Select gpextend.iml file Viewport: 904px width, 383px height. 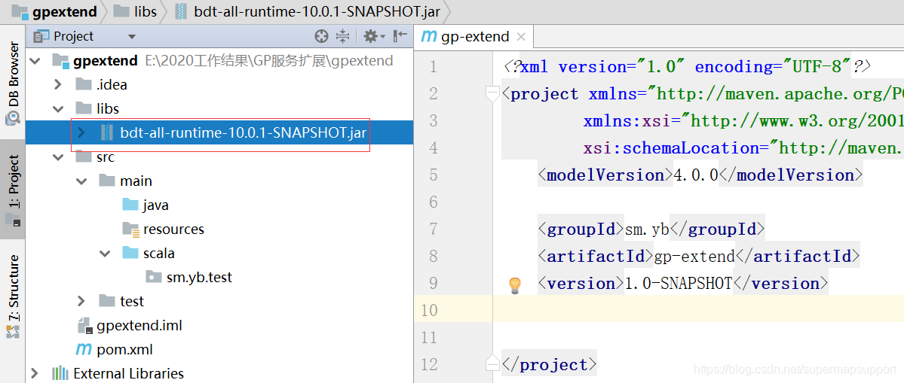[139, 326]
